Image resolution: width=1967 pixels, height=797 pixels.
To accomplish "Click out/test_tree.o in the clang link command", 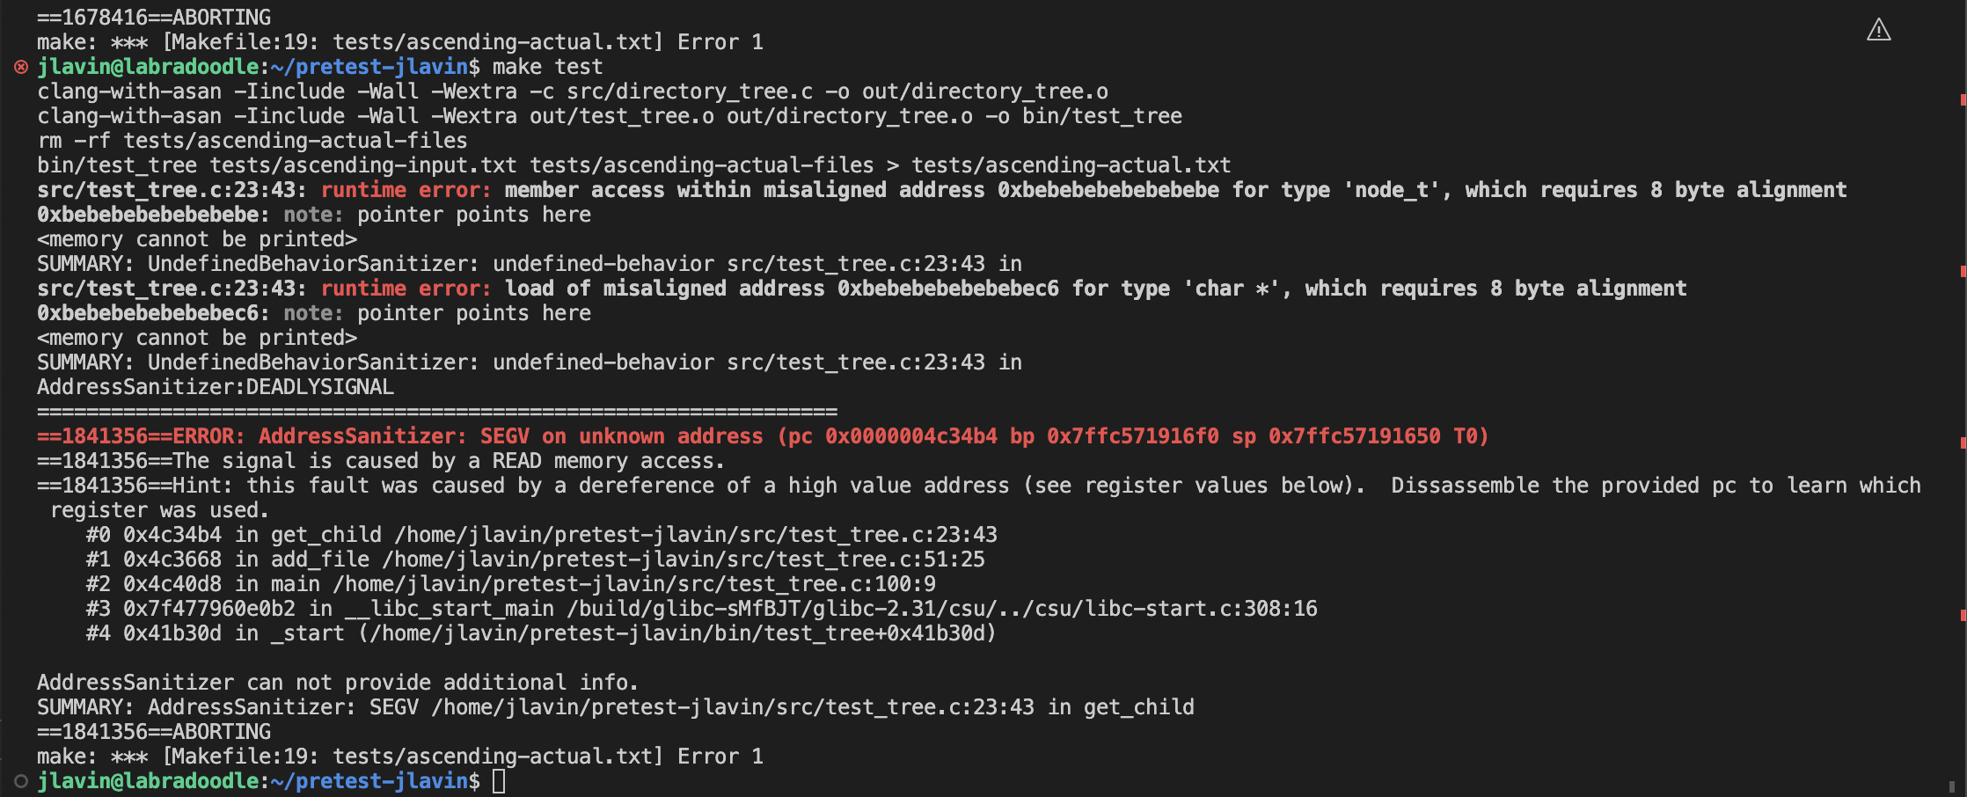I will click(x=622, y=116).
